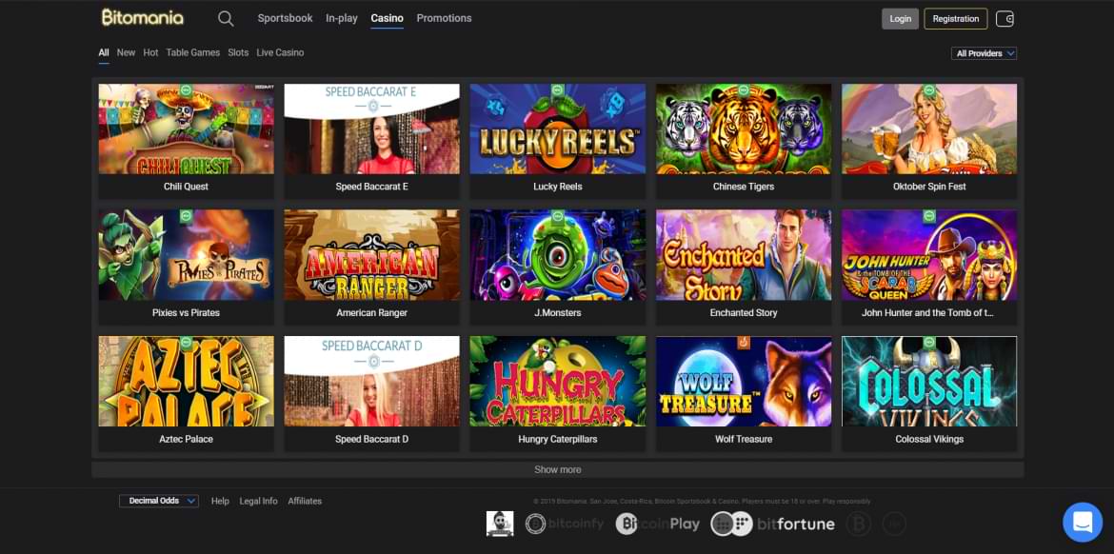Click the BitcoinPlay footer logo
The height and width of the screenshot is (554, 1114).
point(658,524)
